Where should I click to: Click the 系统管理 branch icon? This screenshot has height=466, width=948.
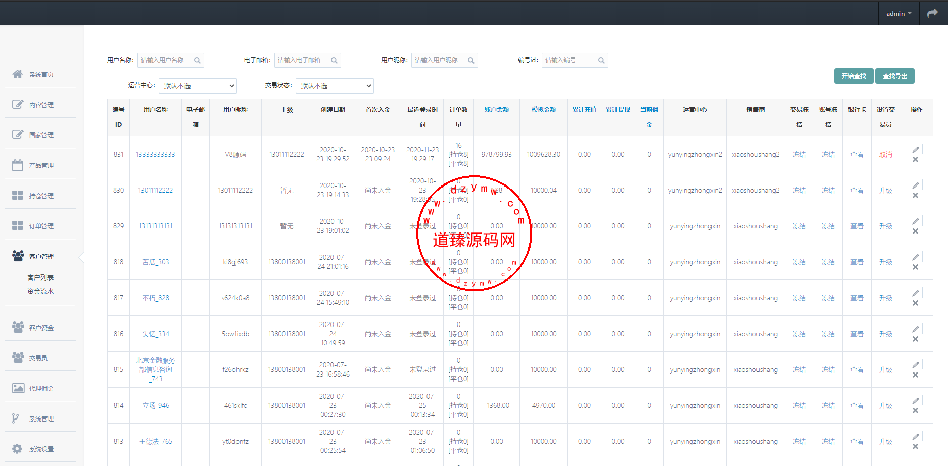pyautogui.click(x=16, y=418)
